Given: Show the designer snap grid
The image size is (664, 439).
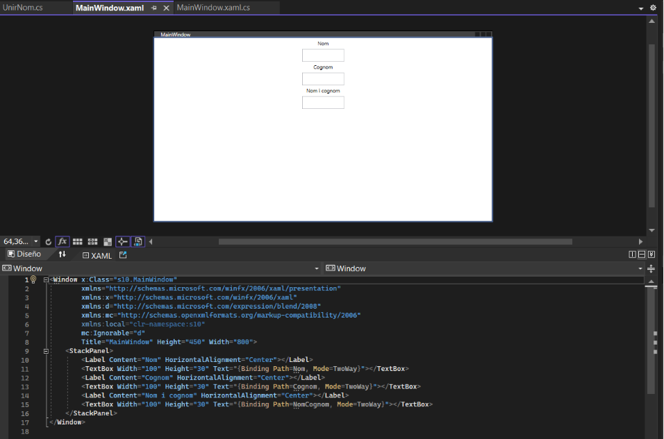Looking at the screenshot, I should [x=78, y=242].
